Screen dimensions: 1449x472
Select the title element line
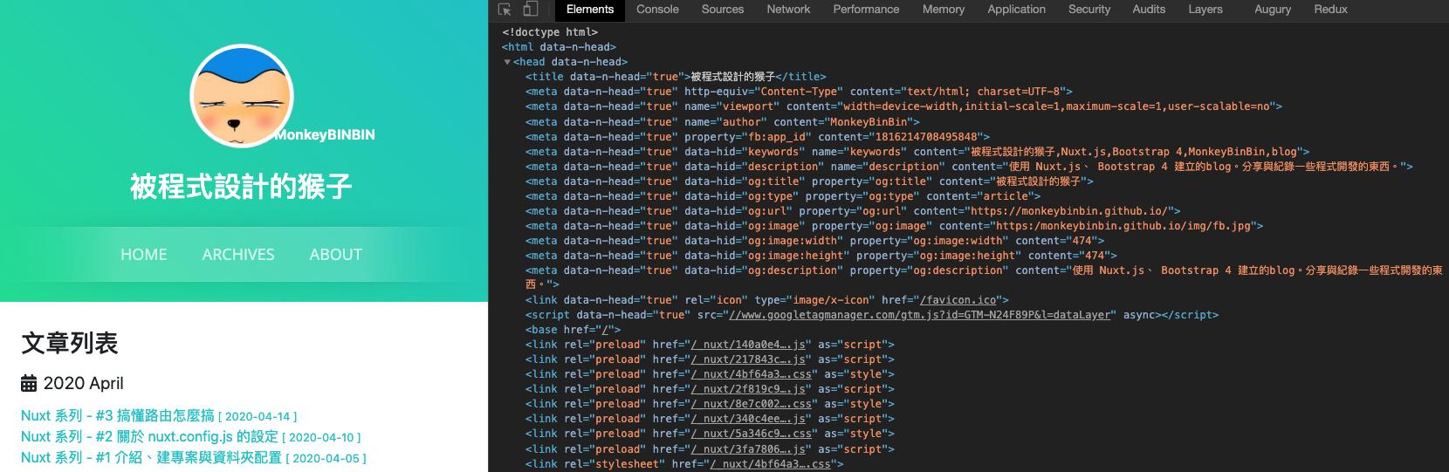[676, 77]
